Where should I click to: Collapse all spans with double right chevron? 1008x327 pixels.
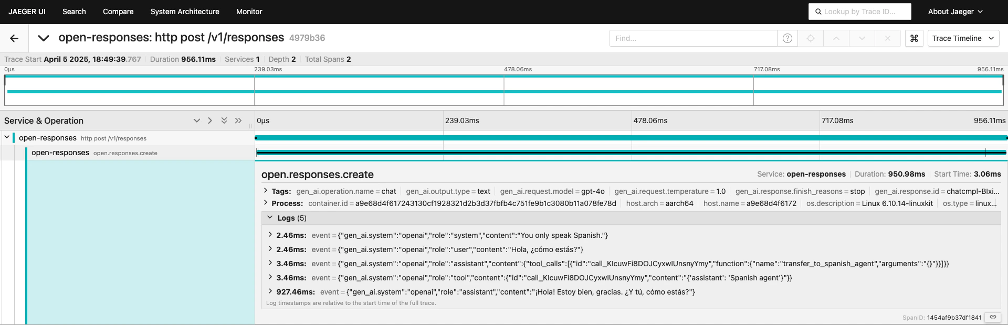click(x=238, y=121)
